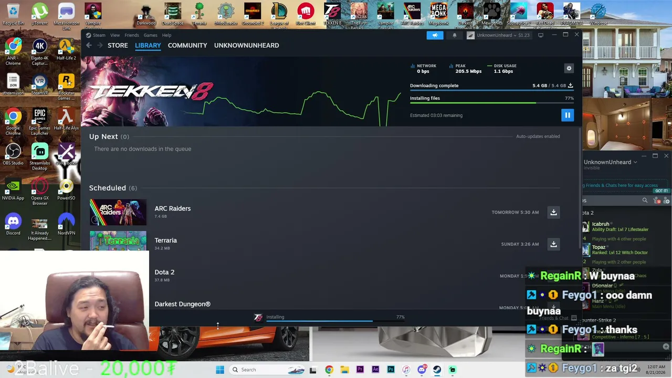Viewport: 672px width, 378px height.
Task: Select the Epic Games Launcher desktop icon
Action: (x=40, y=122)
